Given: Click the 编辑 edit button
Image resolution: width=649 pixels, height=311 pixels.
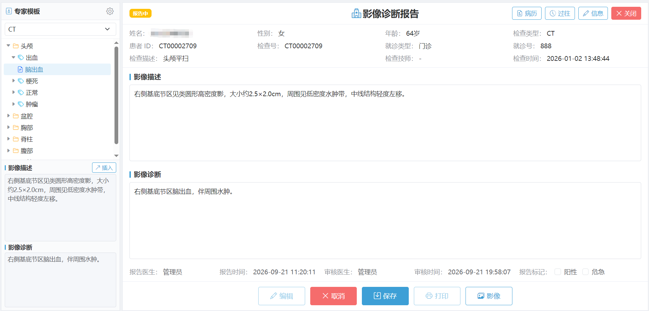Looking at the screenshot, I should [x=282, y=296].
